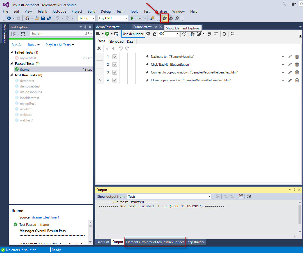Open the Data Sources side tab
This screenshot has width=303, height=253.
click(x=4, y=33)
